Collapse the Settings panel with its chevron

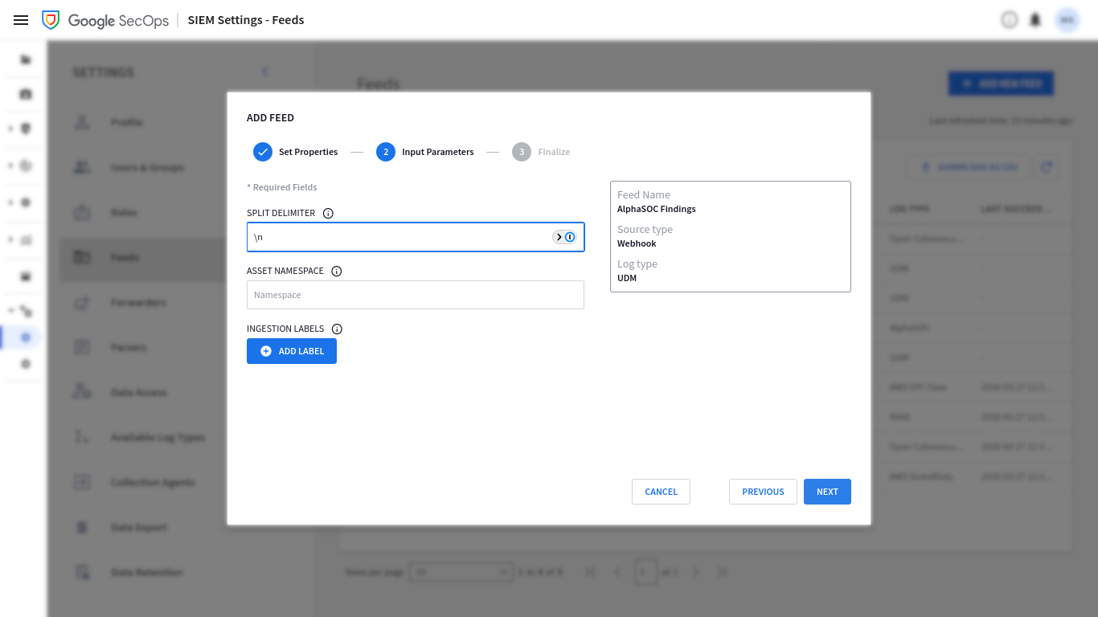(265, 72)
